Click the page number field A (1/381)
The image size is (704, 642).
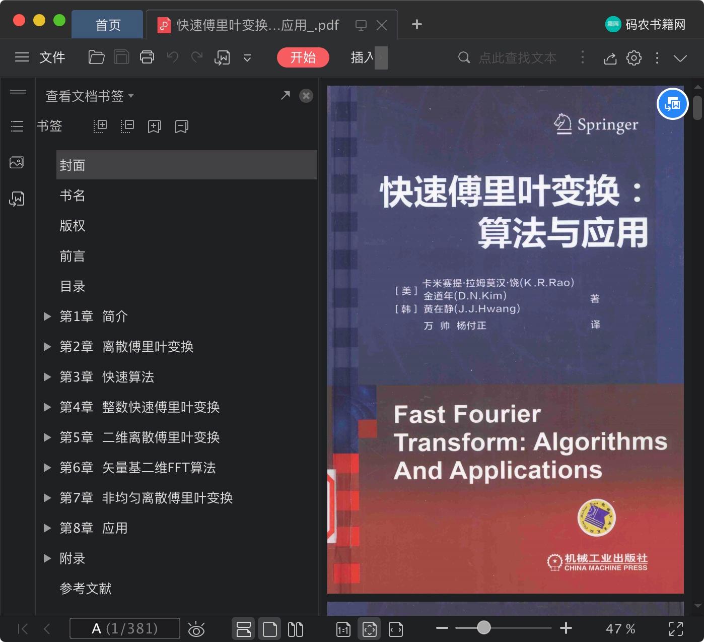coord(125,628)
